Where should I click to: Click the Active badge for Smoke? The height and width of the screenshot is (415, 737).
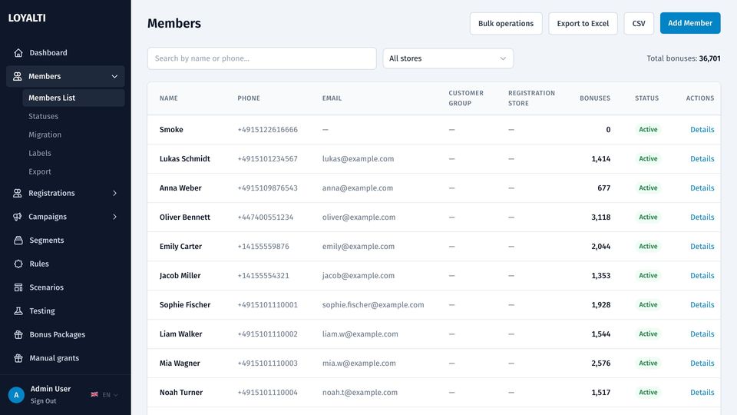[648, 129]
